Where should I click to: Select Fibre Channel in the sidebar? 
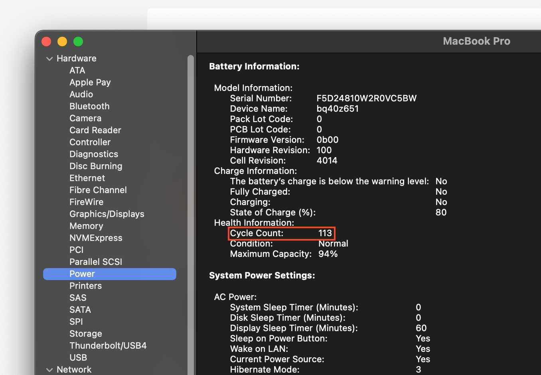[98, 190]
